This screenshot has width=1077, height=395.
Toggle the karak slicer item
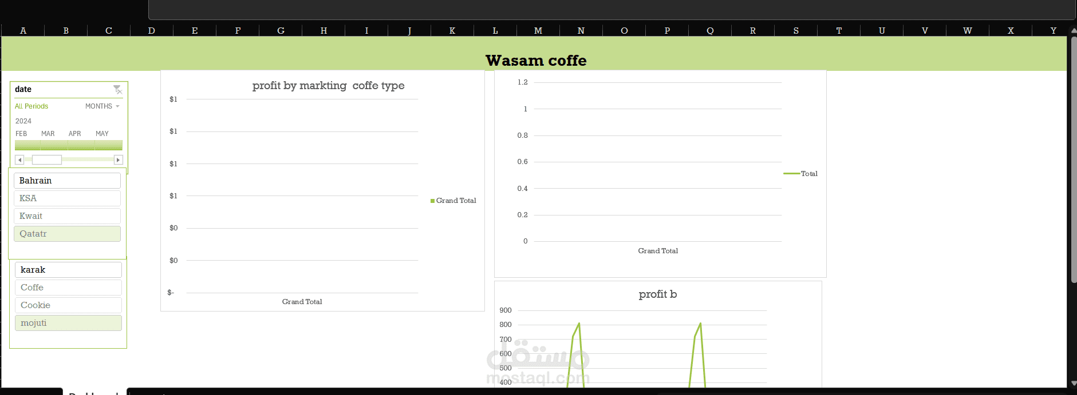pos(68,270)
